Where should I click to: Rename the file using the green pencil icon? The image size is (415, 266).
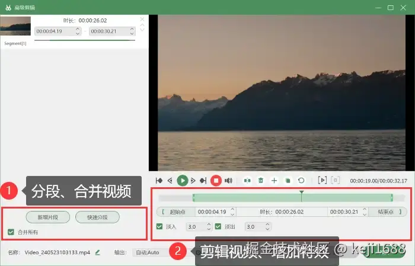click(x=97, y=252)
